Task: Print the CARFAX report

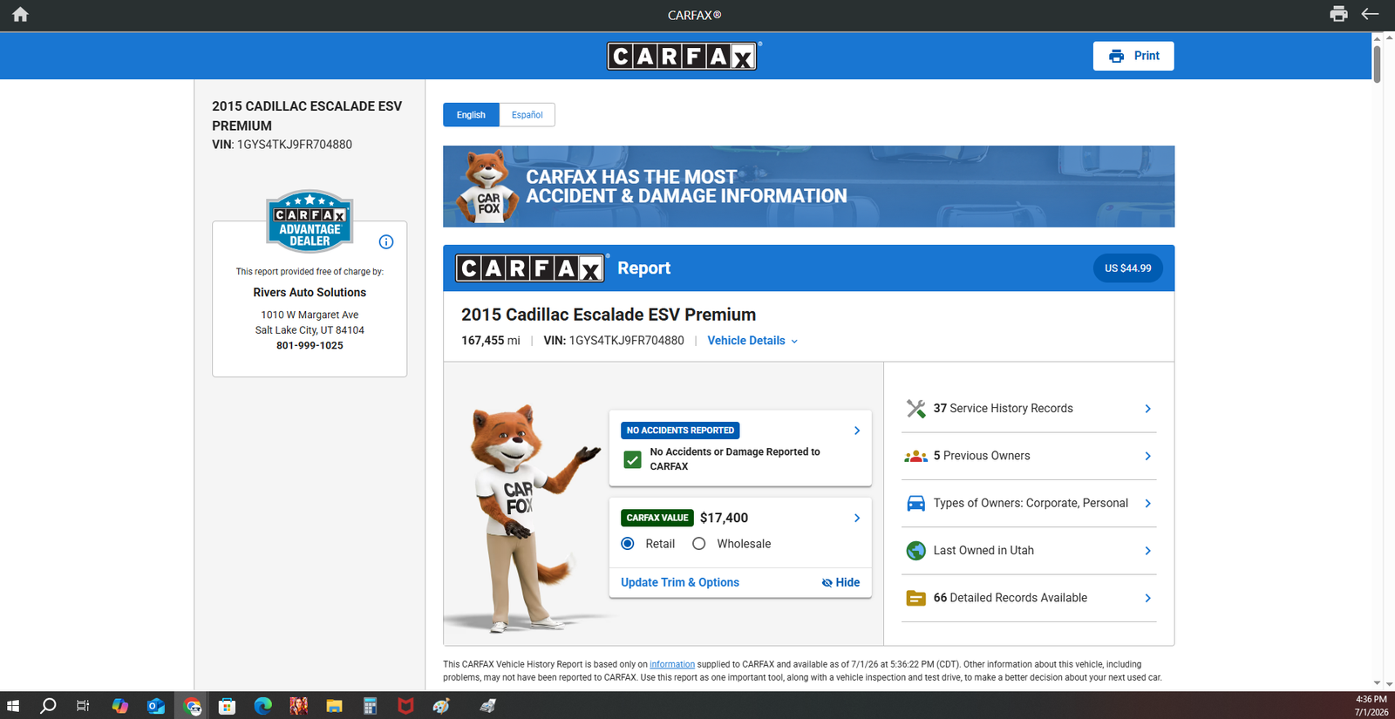Action: pos(1133,56)
